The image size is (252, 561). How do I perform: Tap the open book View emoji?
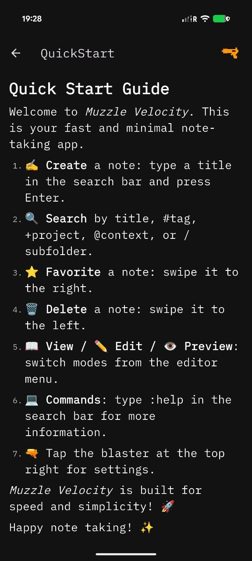(x=32, y=346)
